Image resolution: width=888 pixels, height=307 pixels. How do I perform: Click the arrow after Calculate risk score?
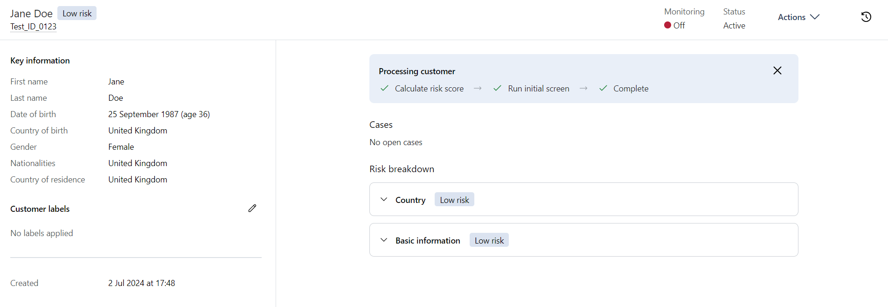478,88
